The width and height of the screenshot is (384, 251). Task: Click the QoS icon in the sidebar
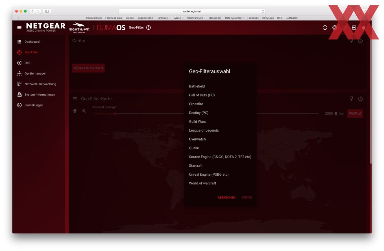coord(19,63)
